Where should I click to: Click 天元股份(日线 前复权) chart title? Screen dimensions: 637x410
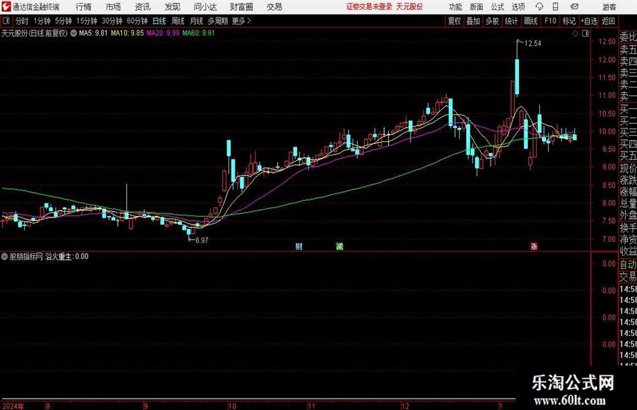[x=34, y=33]
